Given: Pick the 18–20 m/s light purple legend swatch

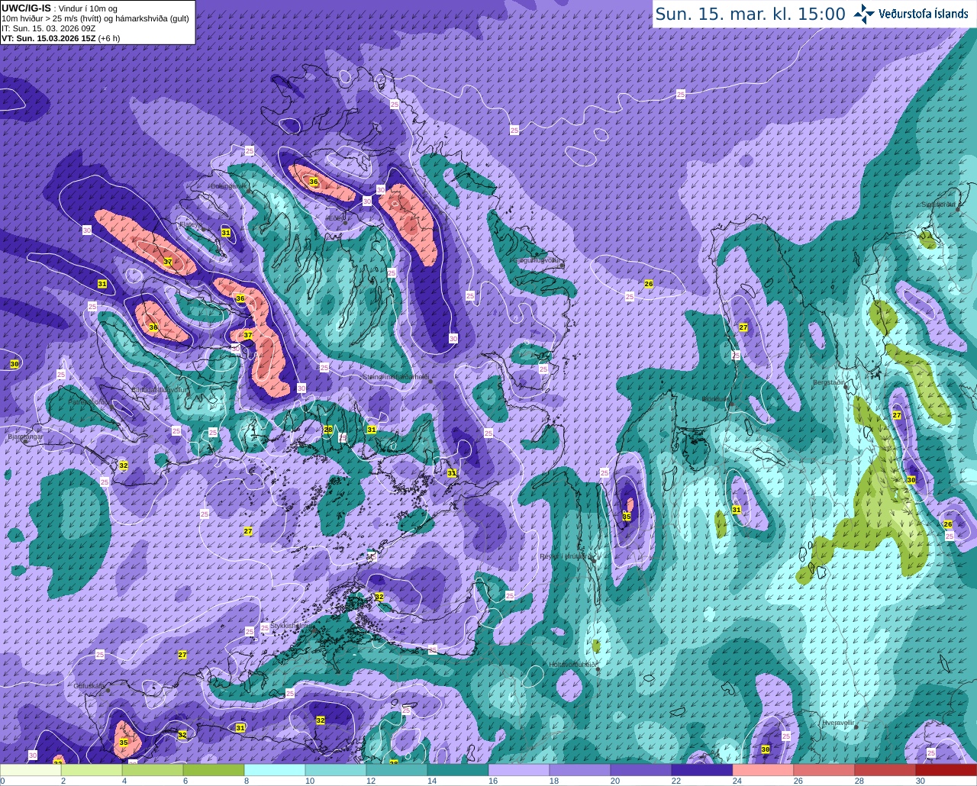Looking at the screenshot, I should (580, 770).
